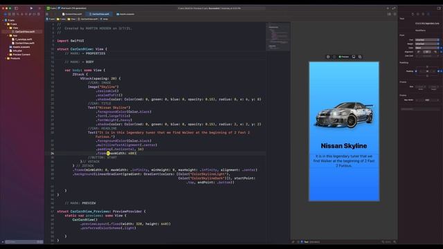443x249 pixels.
Task: Open the related items menu icon
Action: pyautogui.click(x=47, y=14)
